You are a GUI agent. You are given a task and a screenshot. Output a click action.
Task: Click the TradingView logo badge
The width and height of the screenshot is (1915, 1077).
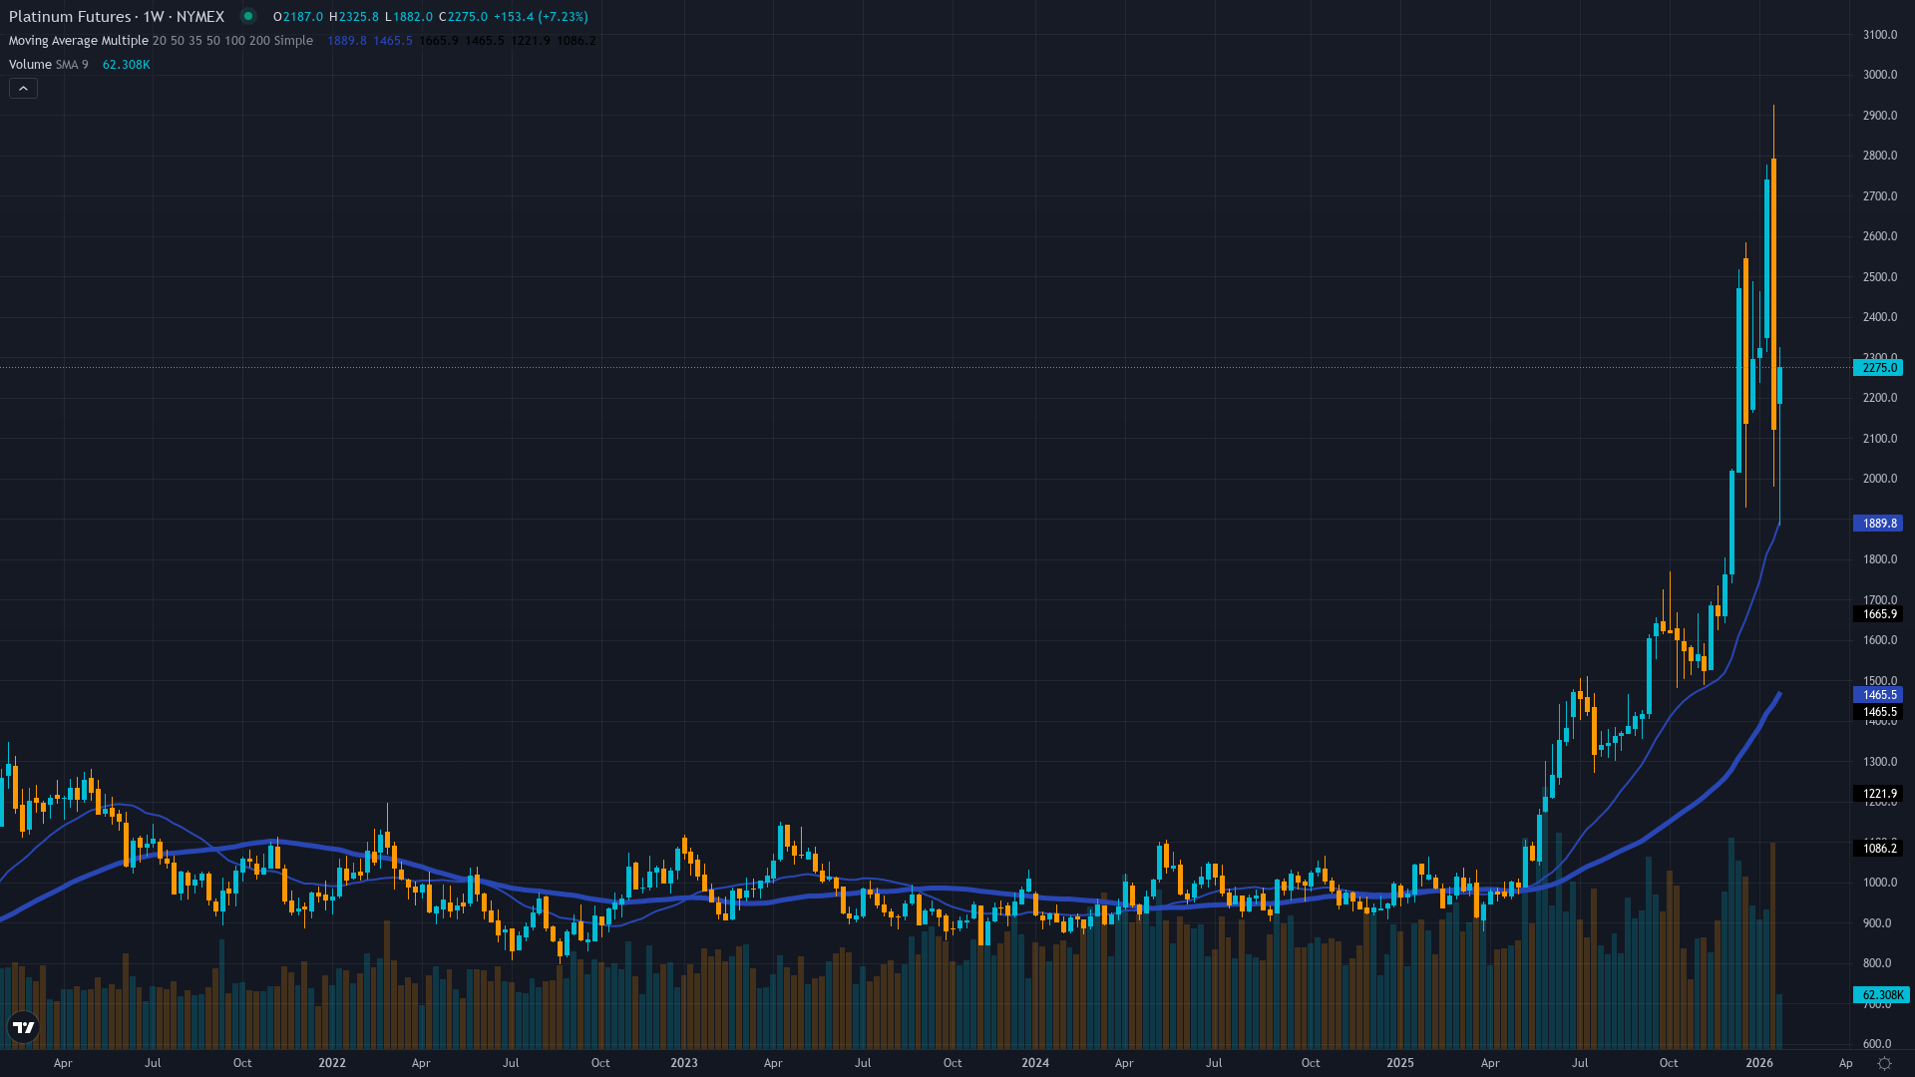click(24, 1027)
